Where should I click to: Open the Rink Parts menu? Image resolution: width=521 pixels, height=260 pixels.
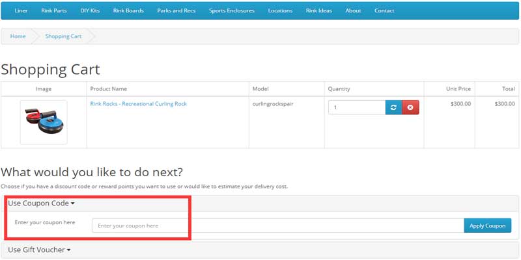coord(54,10)
